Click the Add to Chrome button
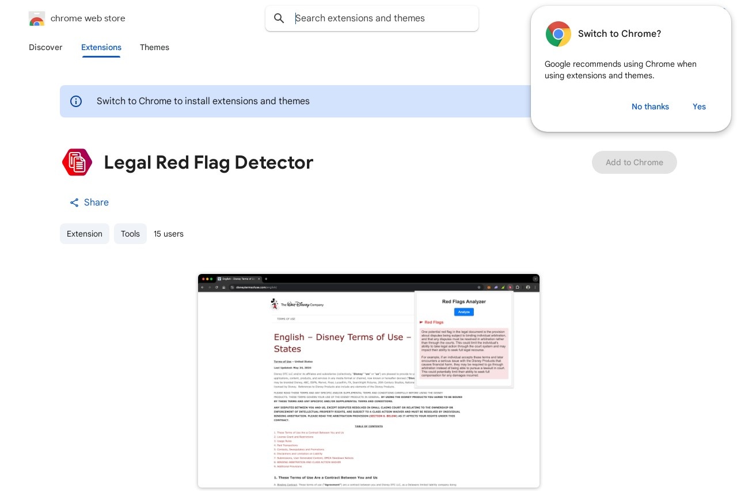Viewport: 737px width, 491px height. (x=634, y=162)
